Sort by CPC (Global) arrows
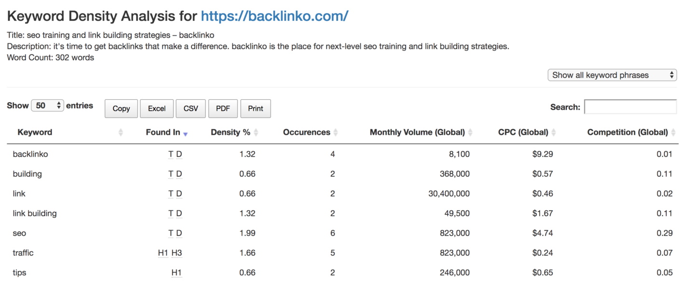Viewport: 684px width, 285px height. pos(554,132)
